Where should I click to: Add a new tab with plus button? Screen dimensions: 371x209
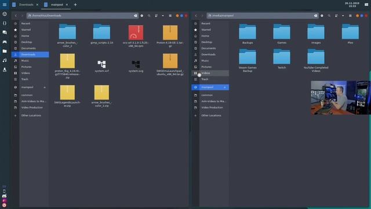pyautogui.click(x=75, y=5)
